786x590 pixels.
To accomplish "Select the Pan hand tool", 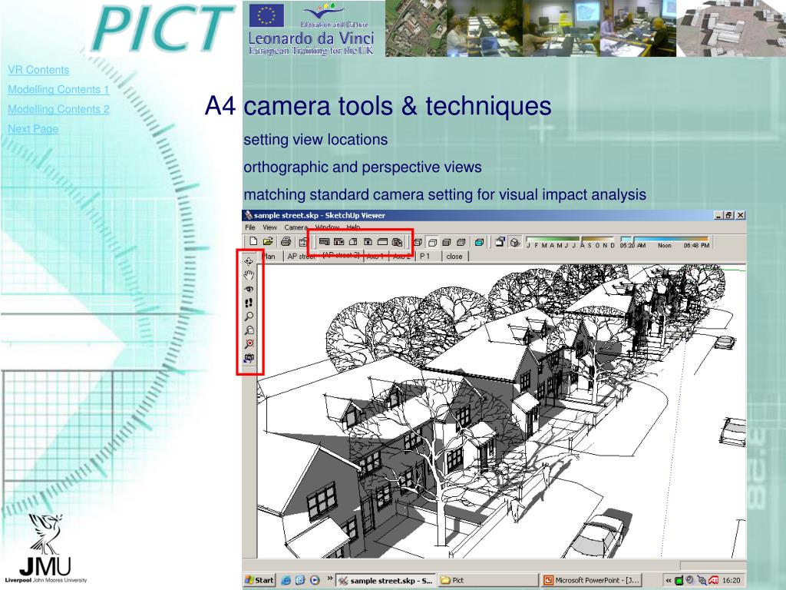I will tap(249, 275).
